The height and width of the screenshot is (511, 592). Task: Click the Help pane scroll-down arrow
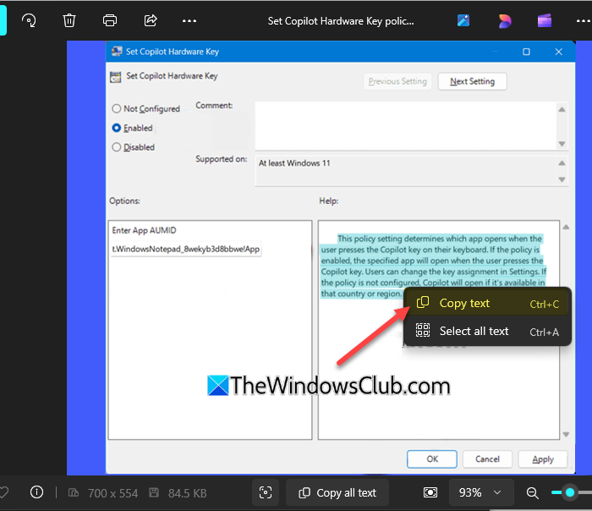[x=566, y=434]
